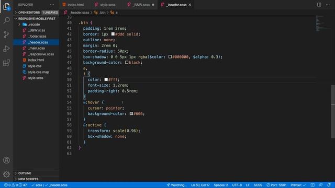Viewport: 335px width, 188px height.
Task: Click the editor vertical scrollbar
Action: point(333,111)
